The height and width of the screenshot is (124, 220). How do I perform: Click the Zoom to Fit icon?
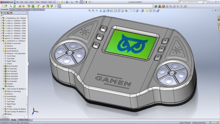pyautogui.click(x=90, y=11)
